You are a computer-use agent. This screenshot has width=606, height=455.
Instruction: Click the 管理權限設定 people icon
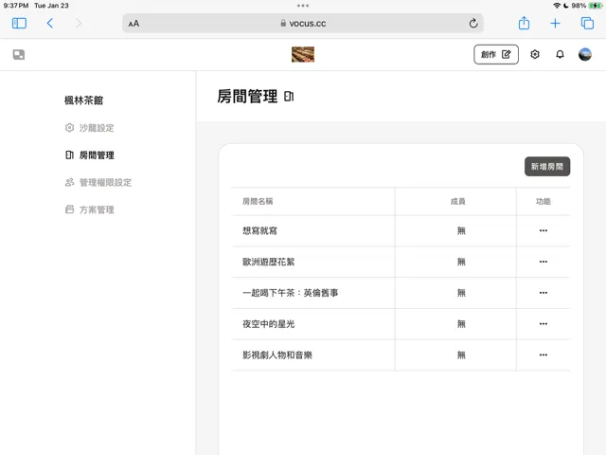pyautogui.click(x=69, y=182)
